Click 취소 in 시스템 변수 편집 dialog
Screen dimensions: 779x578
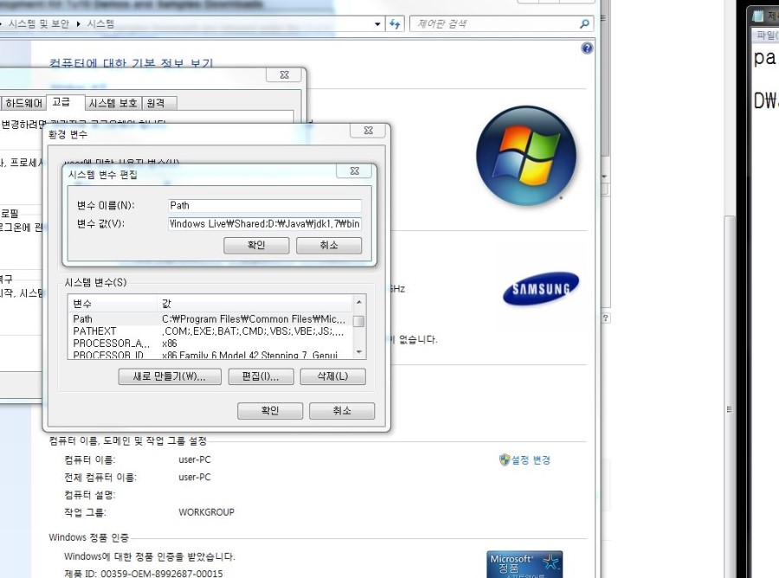pos(329,245)
